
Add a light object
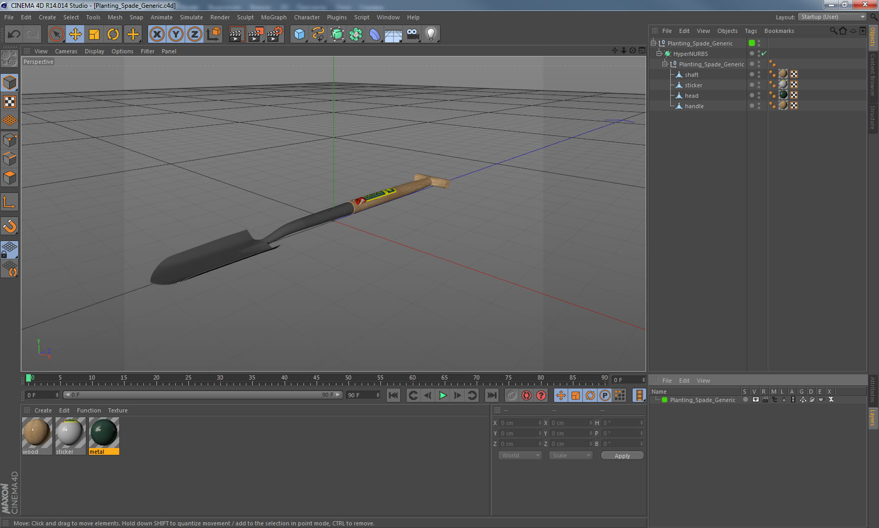(x=431, y=35)
